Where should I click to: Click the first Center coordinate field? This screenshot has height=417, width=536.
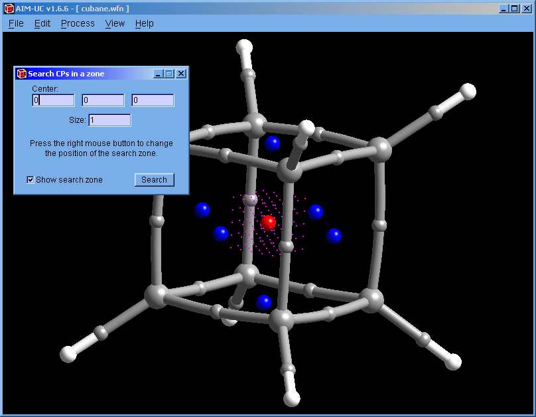54,100
